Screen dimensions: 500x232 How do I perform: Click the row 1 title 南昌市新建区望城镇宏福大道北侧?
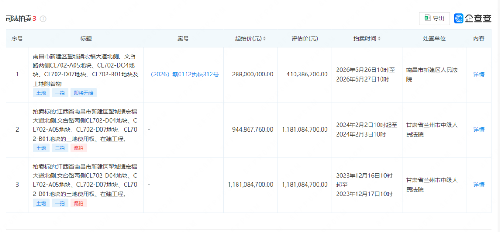[x=86, y=70]
